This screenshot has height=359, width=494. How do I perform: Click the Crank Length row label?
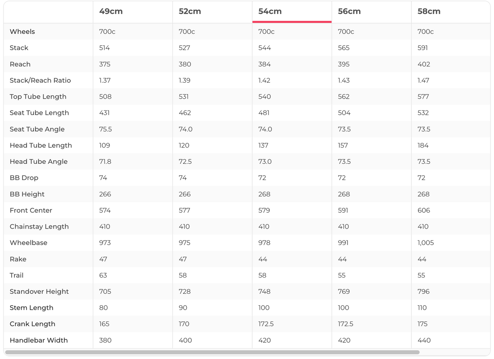(33, 324)
